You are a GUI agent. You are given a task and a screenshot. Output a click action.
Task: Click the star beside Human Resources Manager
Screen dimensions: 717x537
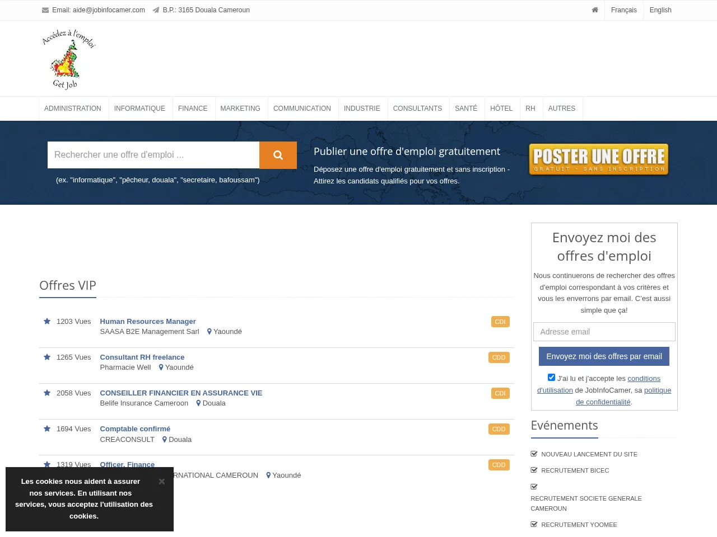point(47,321)
